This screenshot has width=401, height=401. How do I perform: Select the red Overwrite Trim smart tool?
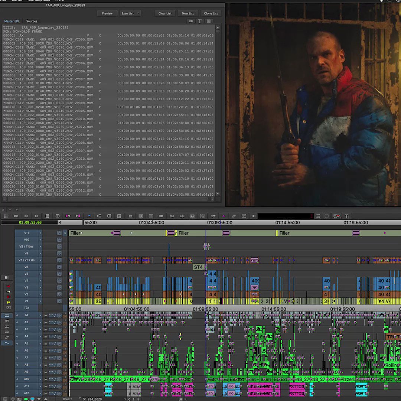8,297
